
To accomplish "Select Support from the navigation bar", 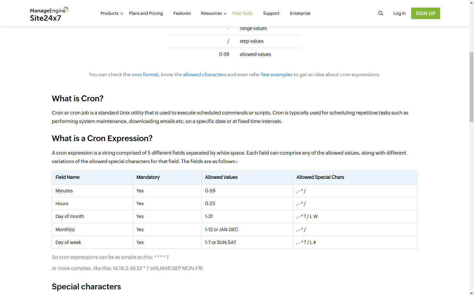I will pyautogui.click(x=271, y=13).
